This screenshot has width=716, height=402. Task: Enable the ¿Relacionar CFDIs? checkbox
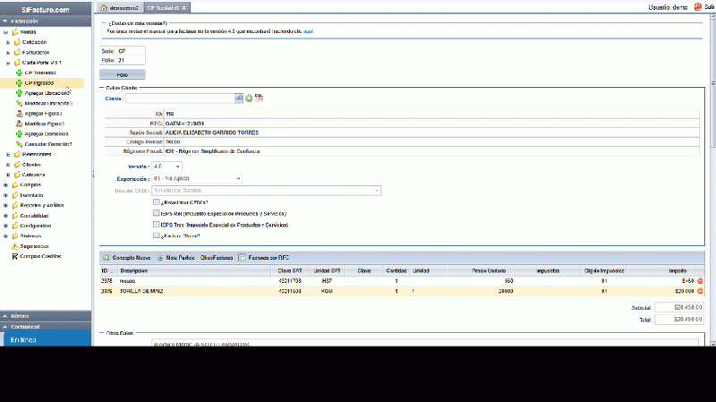[x=156, y=203]
